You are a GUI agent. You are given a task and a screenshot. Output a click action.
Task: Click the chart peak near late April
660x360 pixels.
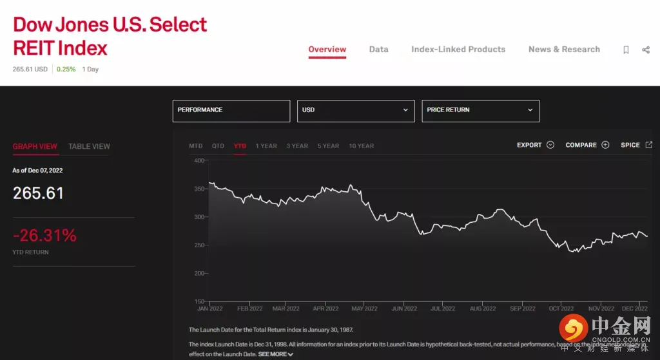coord(350,185)
